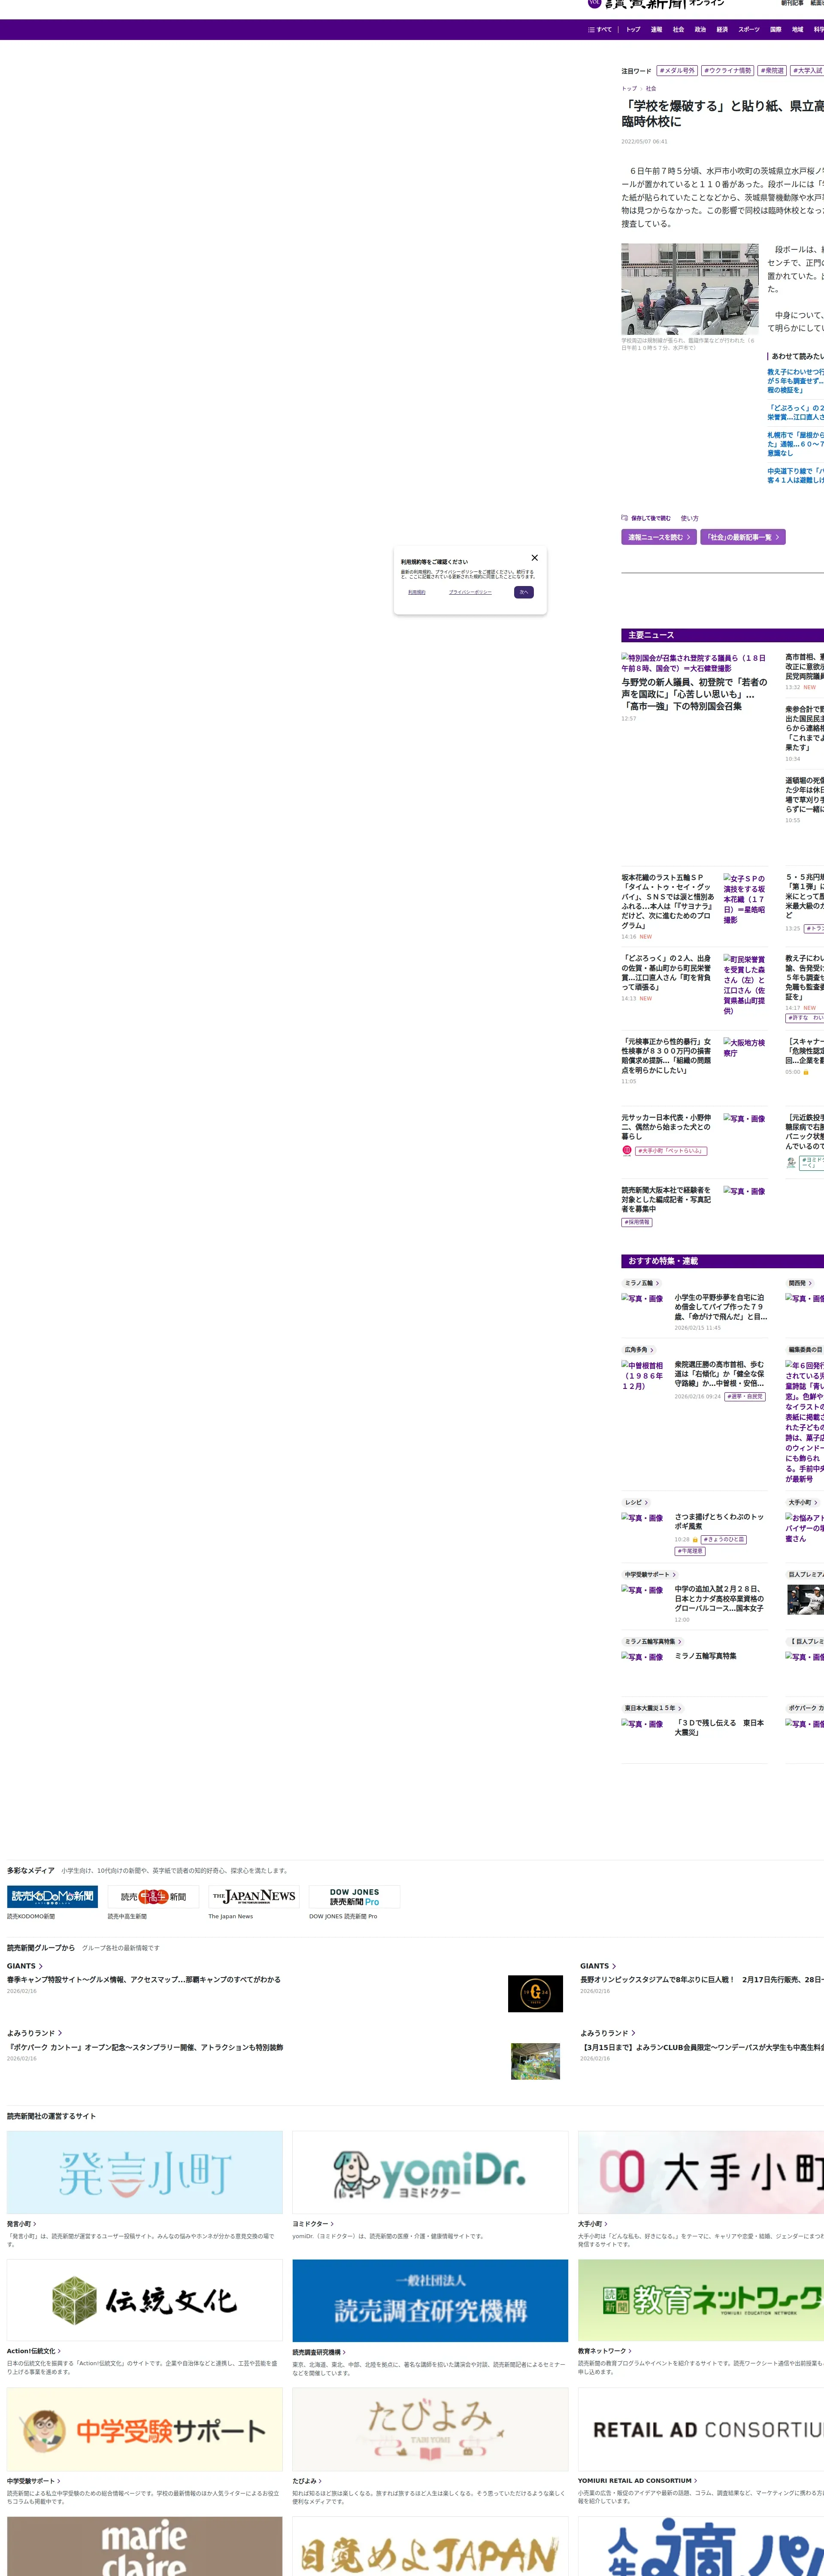The image size is (824, 2576).
Task: Click the 中学受験サポート banner
Action: tap(145, 2429)
